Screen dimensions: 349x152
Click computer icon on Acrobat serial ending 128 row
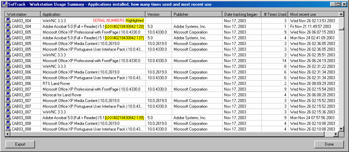pyautogui.click(x=8, y=26)
